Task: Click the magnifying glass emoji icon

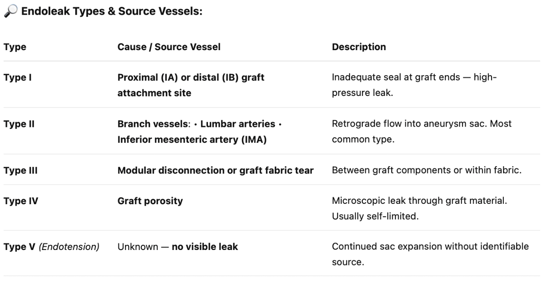Action: tap(10, 12)
